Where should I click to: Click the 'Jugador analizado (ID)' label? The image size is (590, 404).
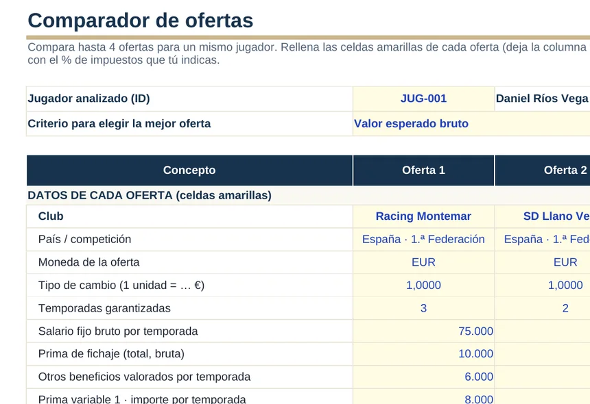coord(88,99)
